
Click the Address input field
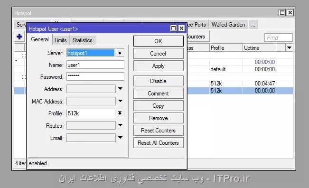pyautogui.click(x=91, y=89)
